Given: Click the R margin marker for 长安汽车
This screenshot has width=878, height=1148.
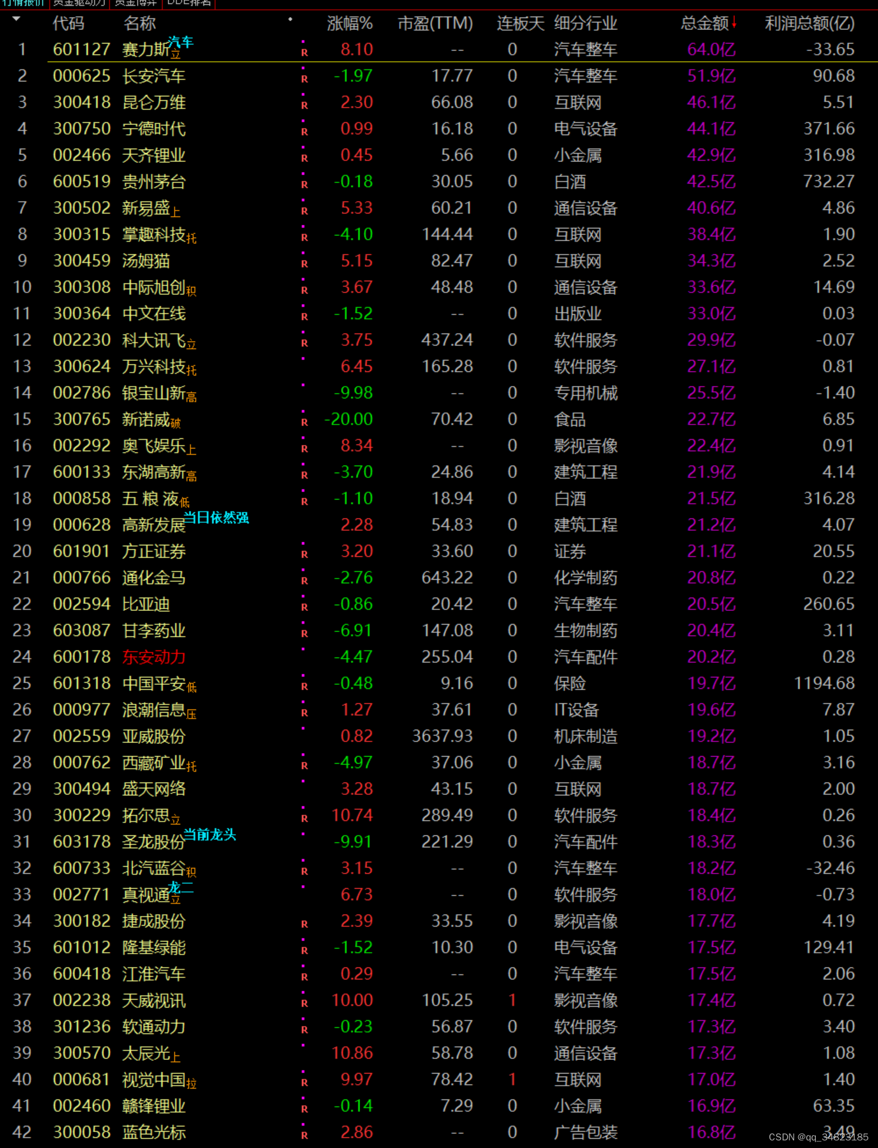Looking at the screenshot, I should click(x=304, y=79).
